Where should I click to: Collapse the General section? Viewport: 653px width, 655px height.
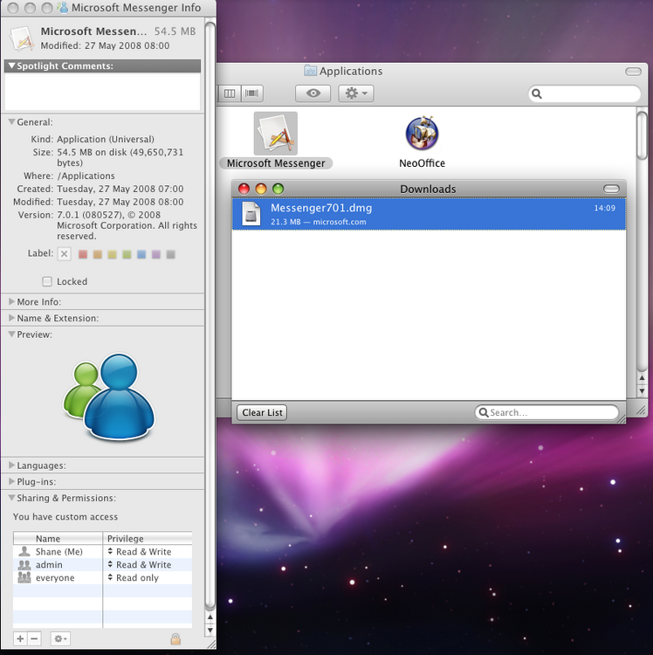pyautogui.click(x=11, y=122)
